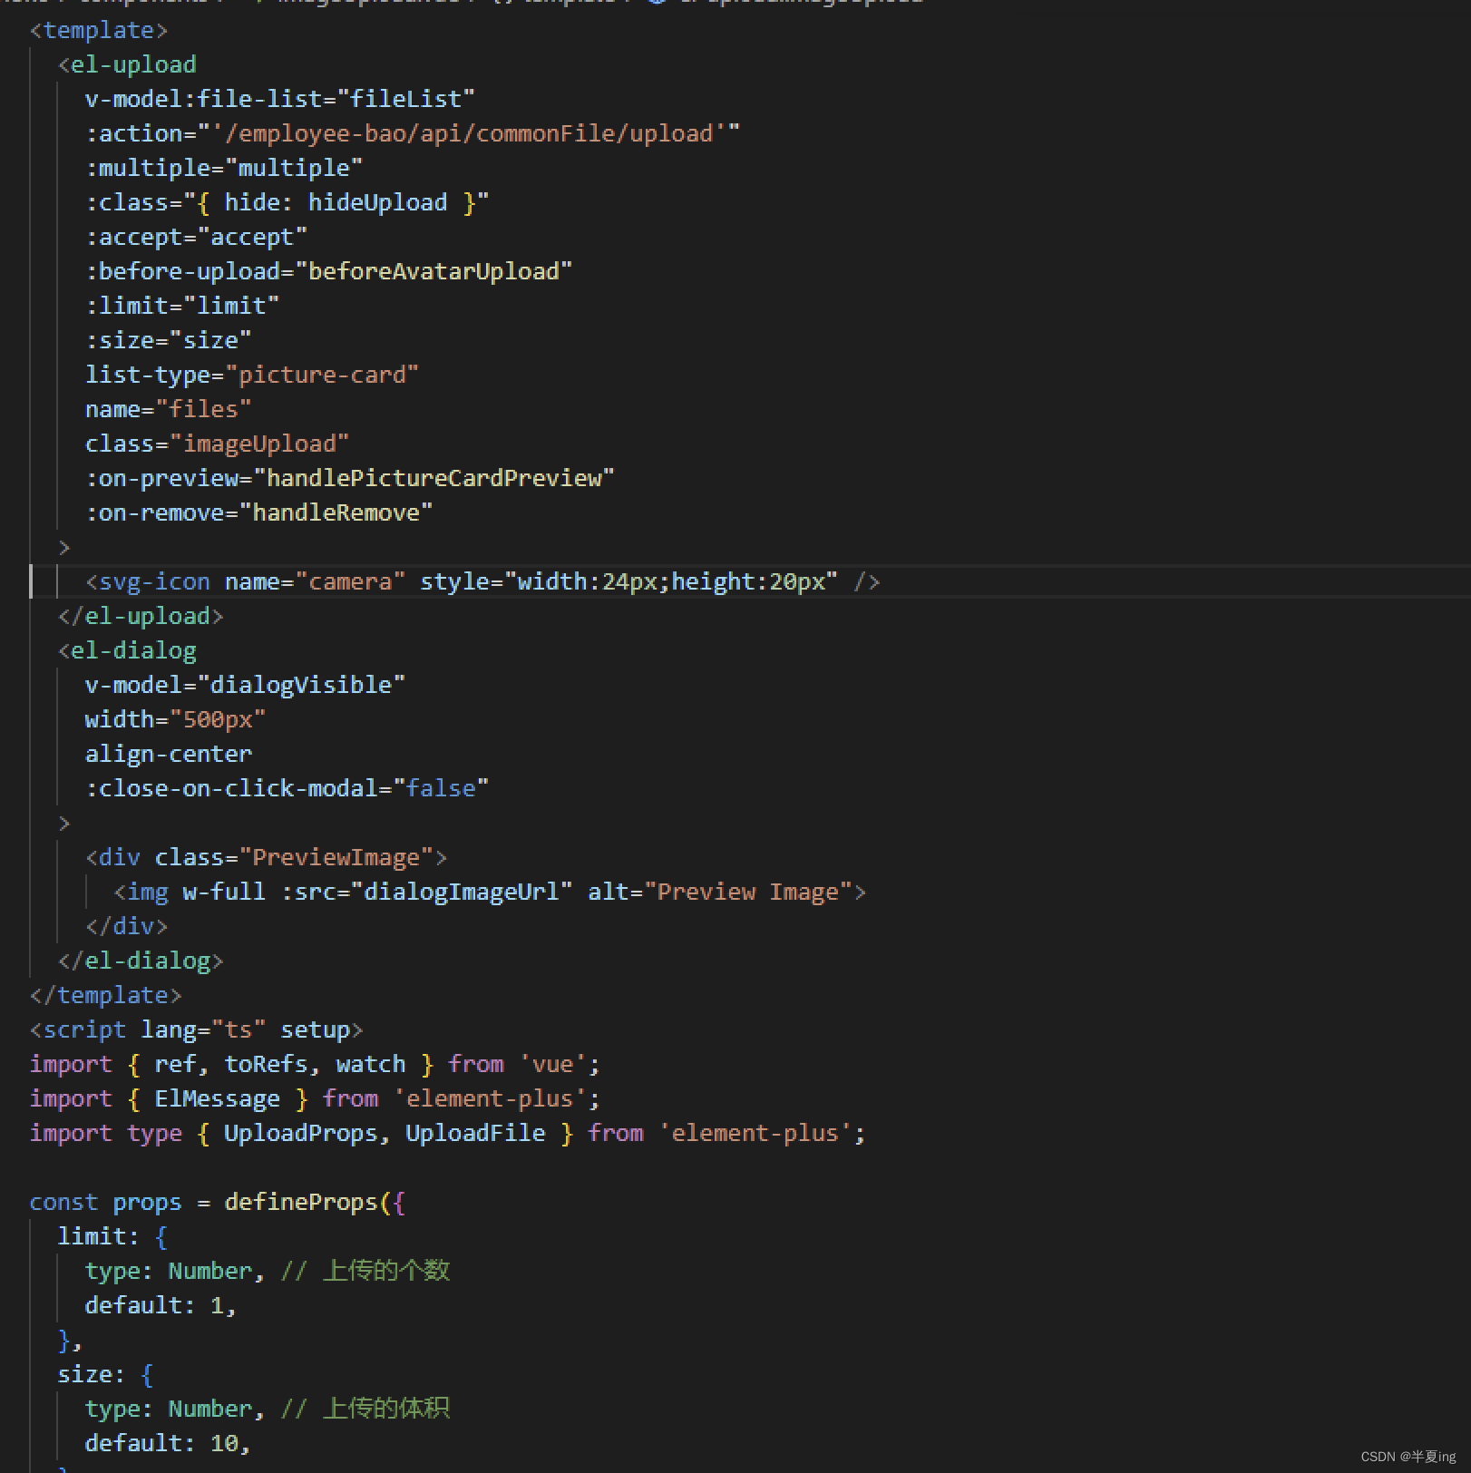This screenshot has height=1473, width=1471.
Task: Click the <script lang="ts" setup> line
Action: click(x=197, y=1029)
